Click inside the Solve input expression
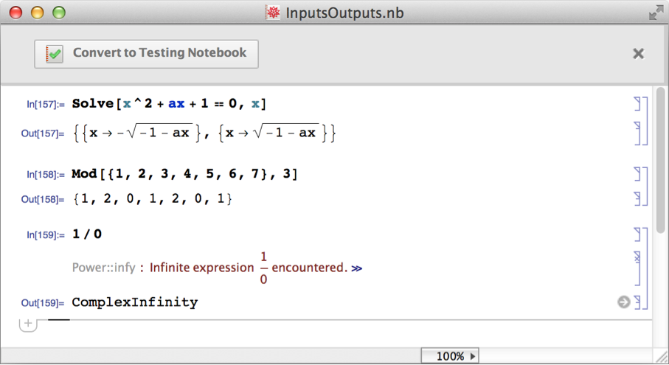 coord(169,104)
